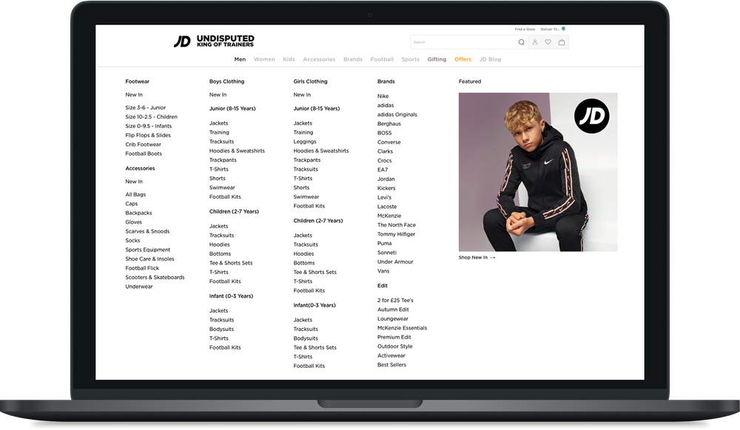740x430 pixels.
Task: Open Leggings under Girls Junior
Action: tap(305, 142)
